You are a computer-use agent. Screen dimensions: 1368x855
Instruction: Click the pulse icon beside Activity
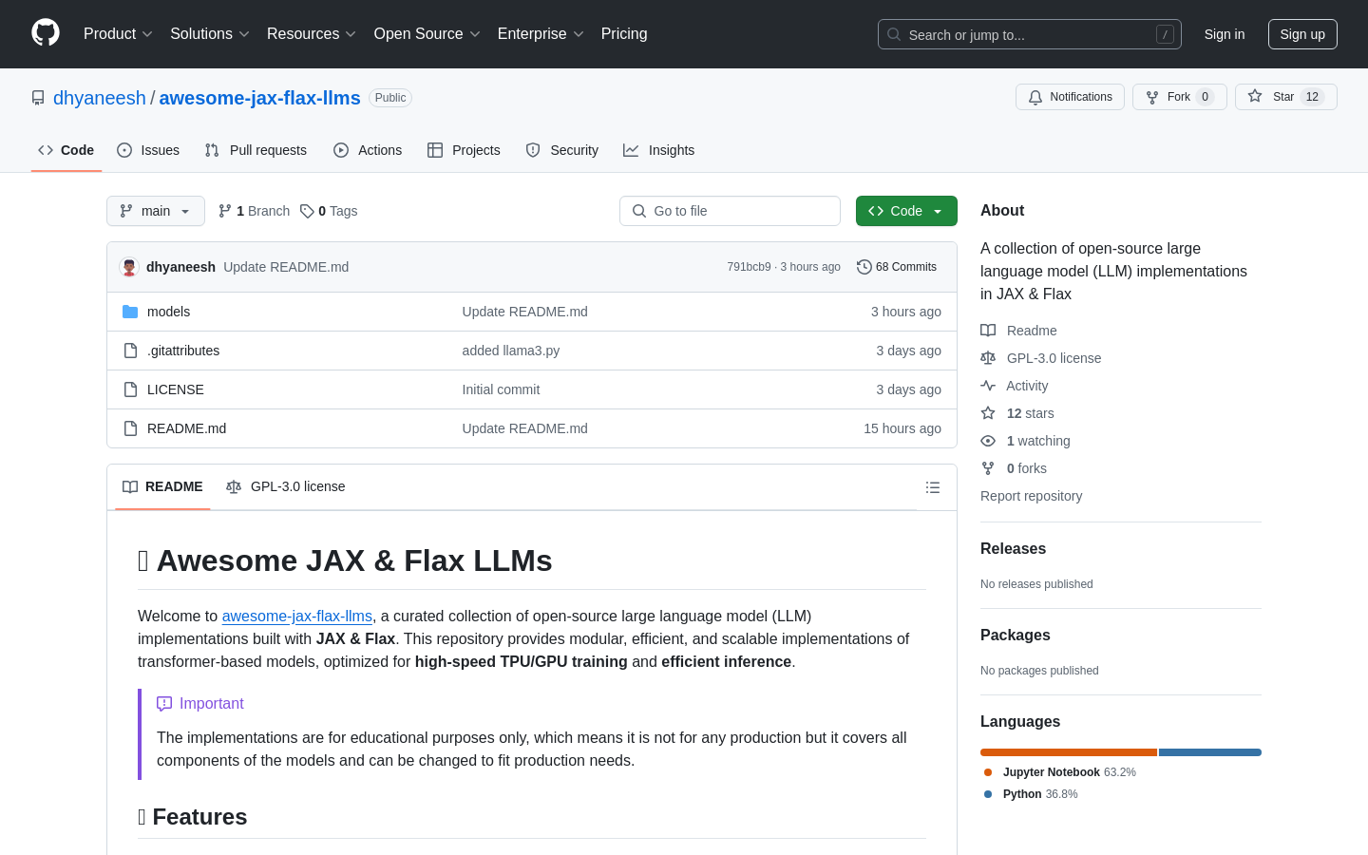[x=988, y=386]
